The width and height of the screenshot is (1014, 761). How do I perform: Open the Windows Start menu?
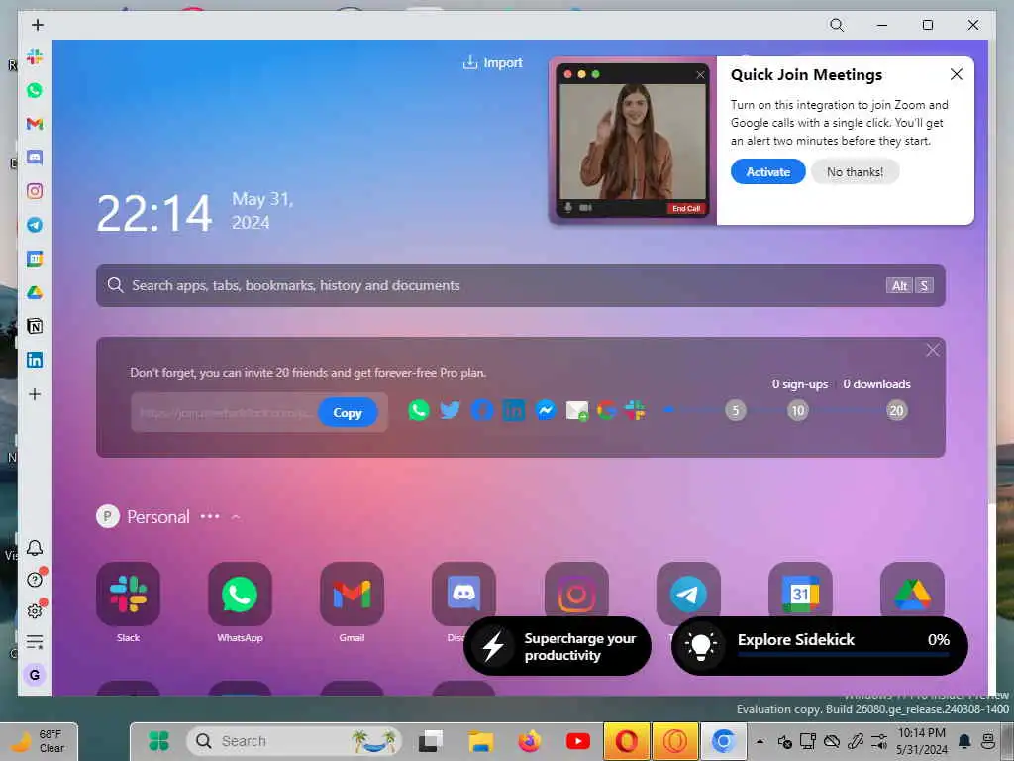pos(158,741)
